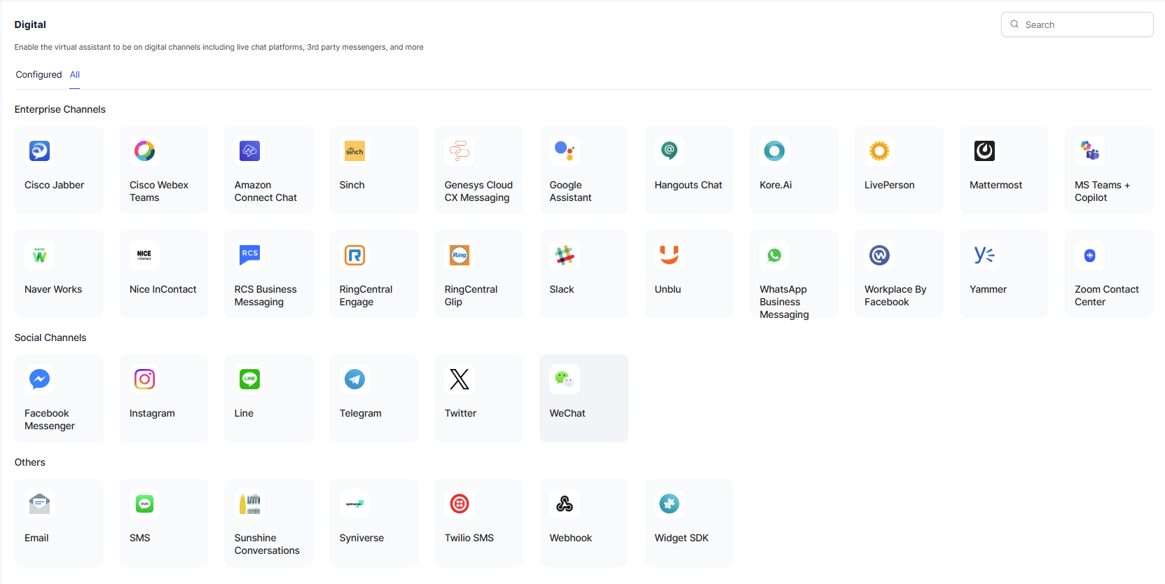Click the Mattermost channel icon
The height and width of the screenshot is (584, 1165).
coord(984,151)
